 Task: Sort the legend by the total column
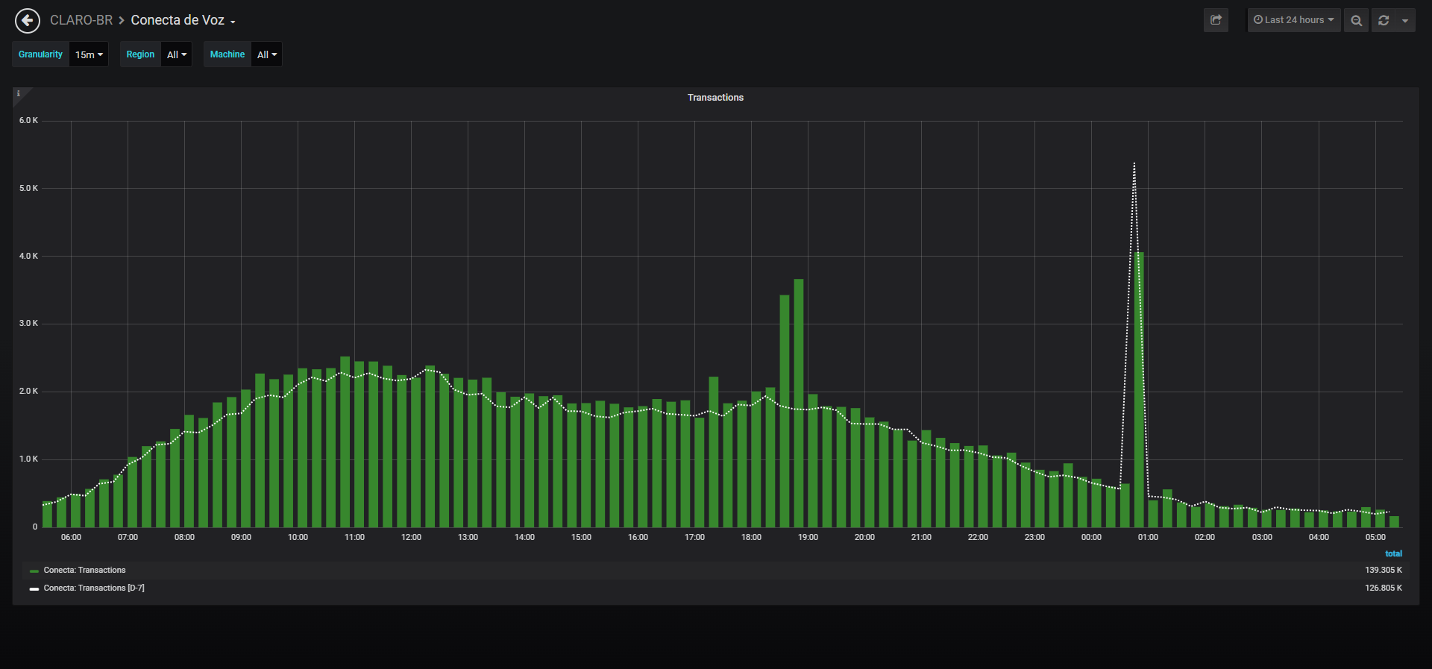(1393, 553)
